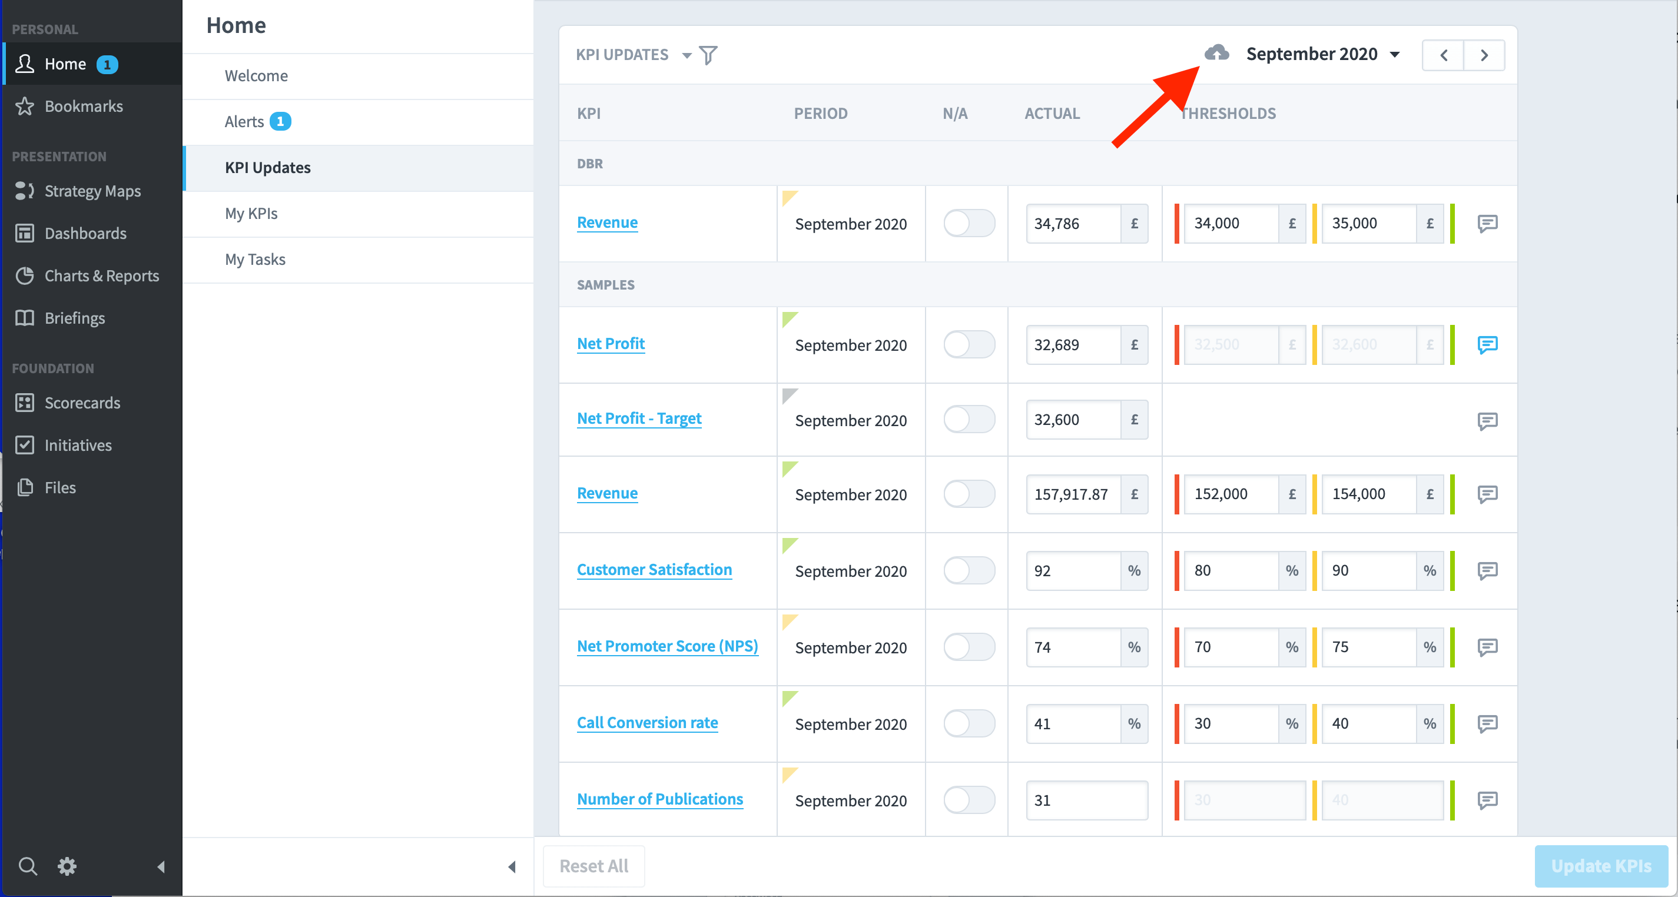
Task: Click the search magnifier icon
Action: click(27, 866)
